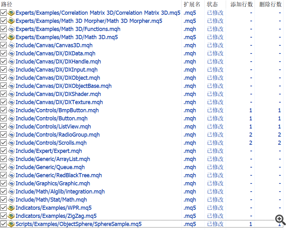This screenshot has width=291, height=230.
Task: Click the DXObject.mqh file icon
Action: [x=11, y=78]
